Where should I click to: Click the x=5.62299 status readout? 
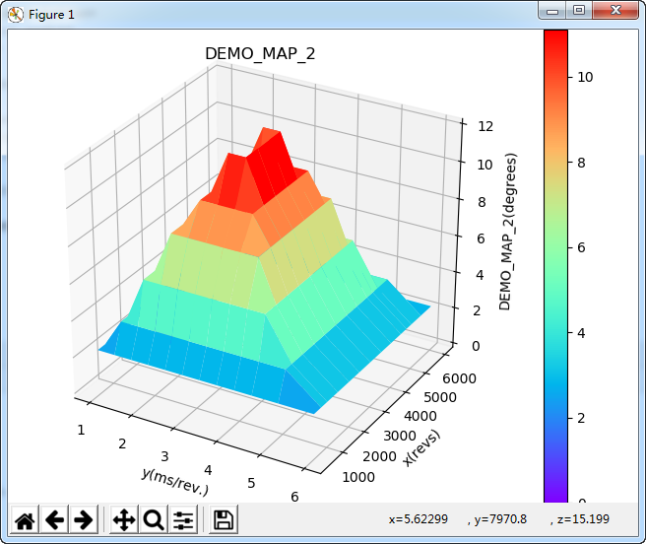pyautogui.click(x=419, y=518)
